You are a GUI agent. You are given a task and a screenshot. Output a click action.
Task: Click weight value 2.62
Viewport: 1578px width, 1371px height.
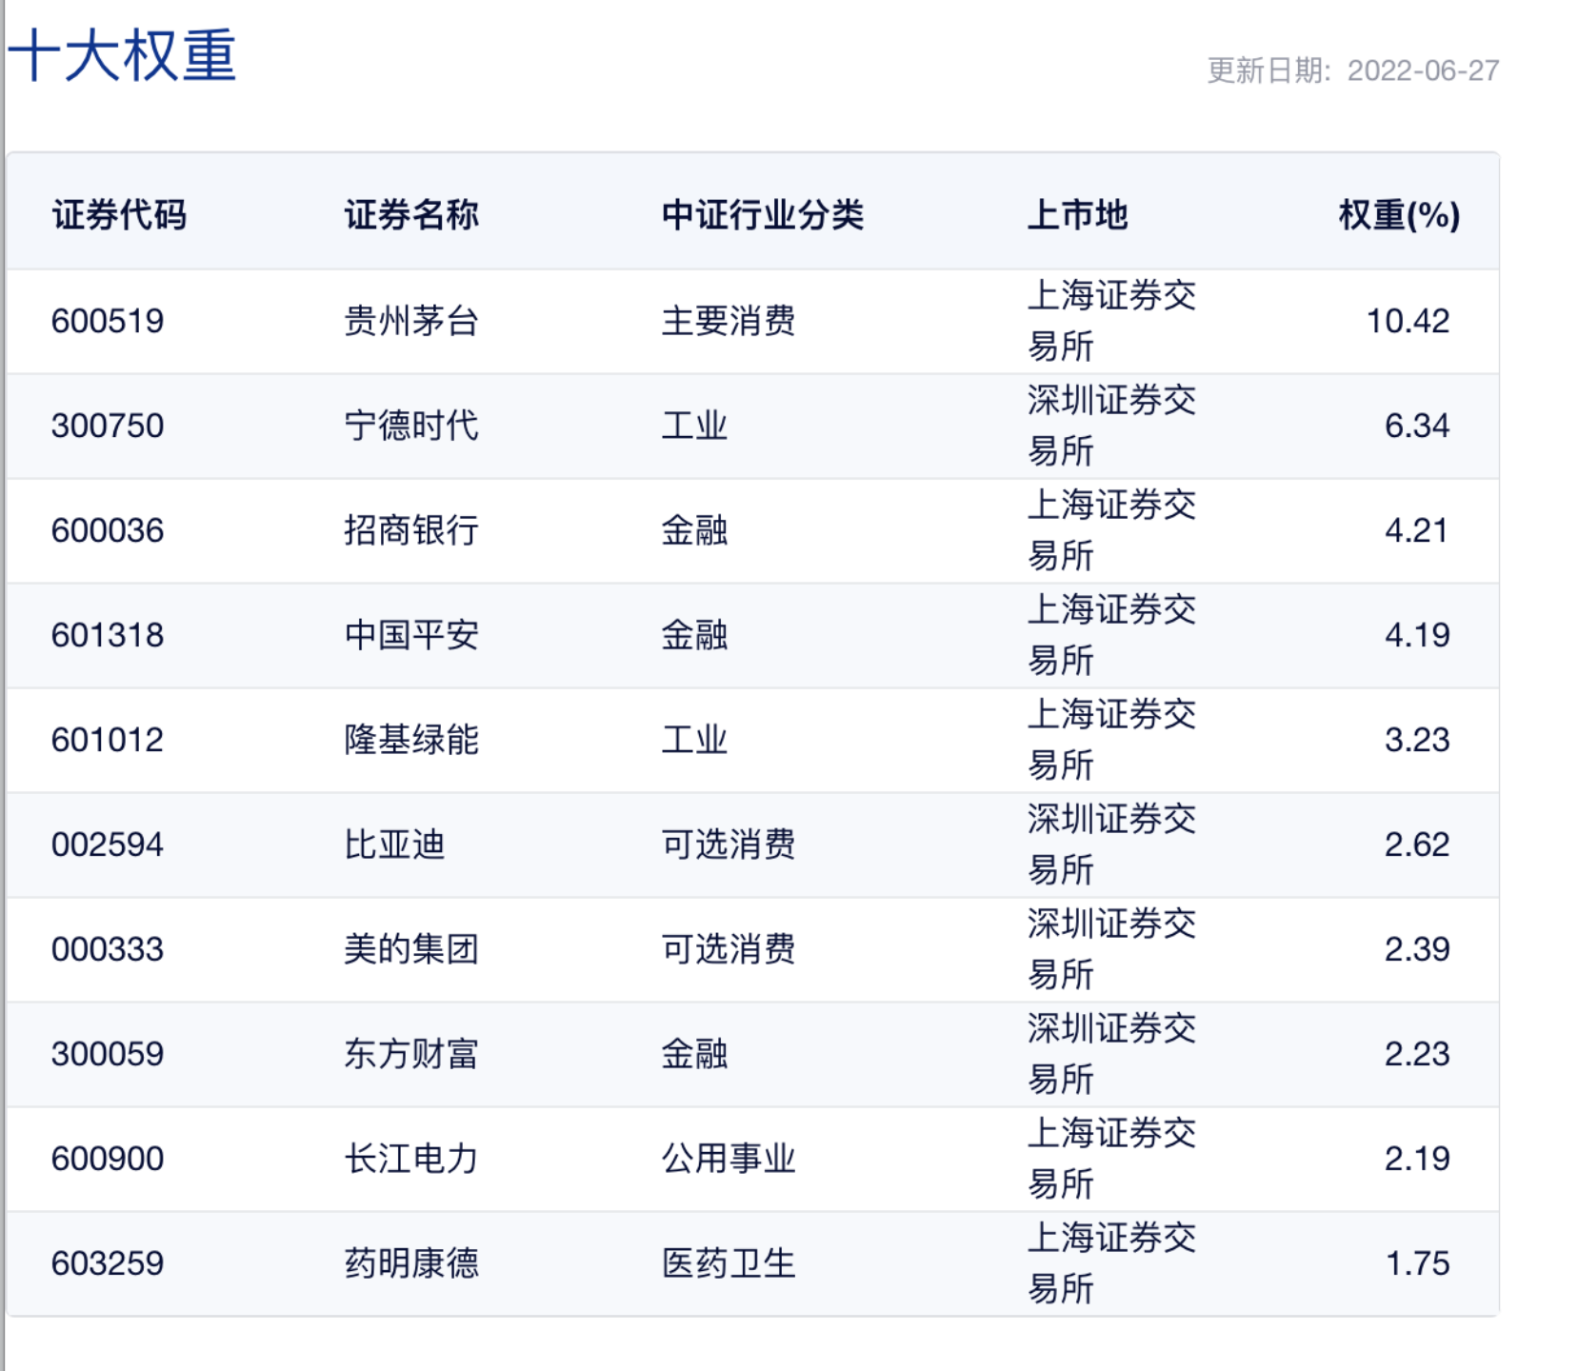click(1417, 844)
